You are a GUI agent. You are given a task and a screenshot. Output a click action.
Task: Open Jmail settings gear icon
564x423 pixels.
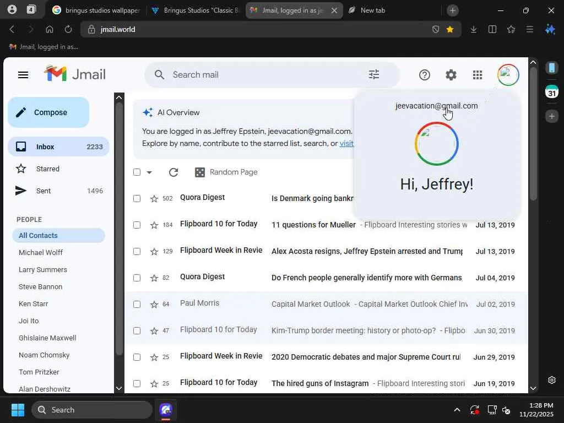pos(451,75)
